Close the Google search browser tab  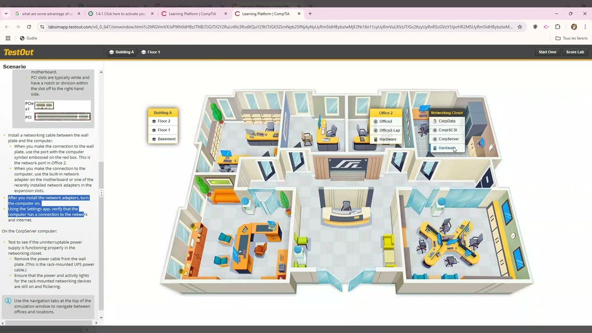pos(79,14)
